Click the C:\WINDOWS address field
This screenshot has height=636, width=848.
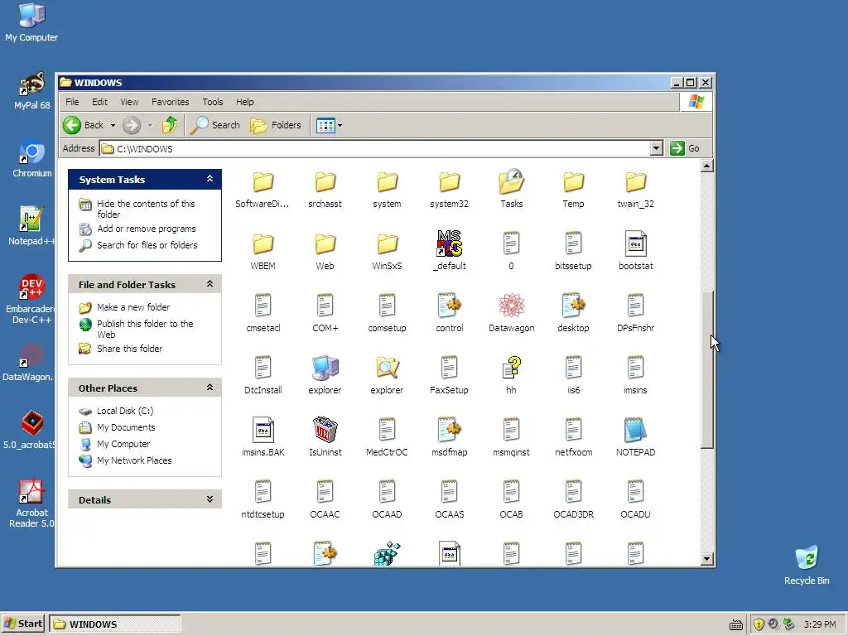tap(375, 148)
